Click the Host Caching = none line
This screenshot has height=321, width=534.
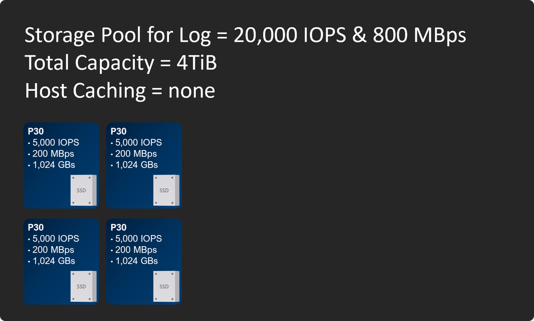(120, 91)
